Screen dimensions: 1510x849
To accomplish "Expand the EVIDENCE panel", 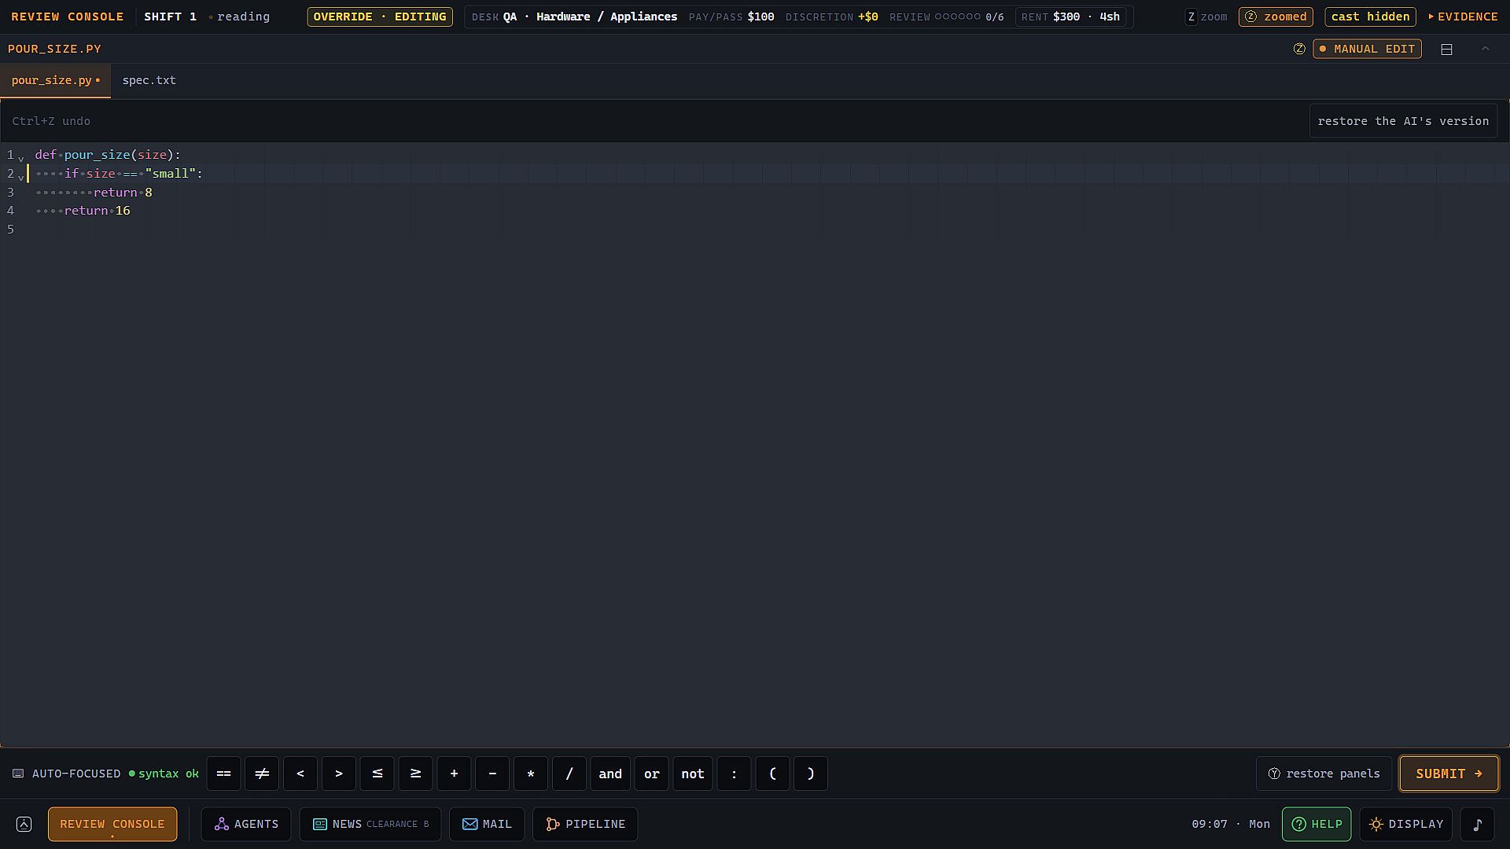I will pyautogui.click(x=1463, y=17).
